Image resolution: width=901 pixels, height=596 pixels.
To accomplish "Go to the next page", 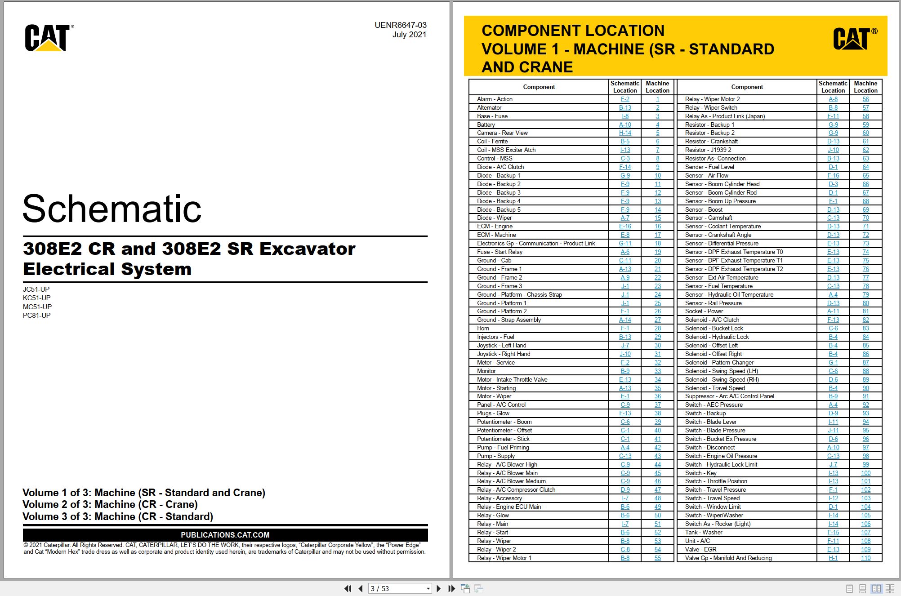I will pyautogui.click(x=439, y=588).
